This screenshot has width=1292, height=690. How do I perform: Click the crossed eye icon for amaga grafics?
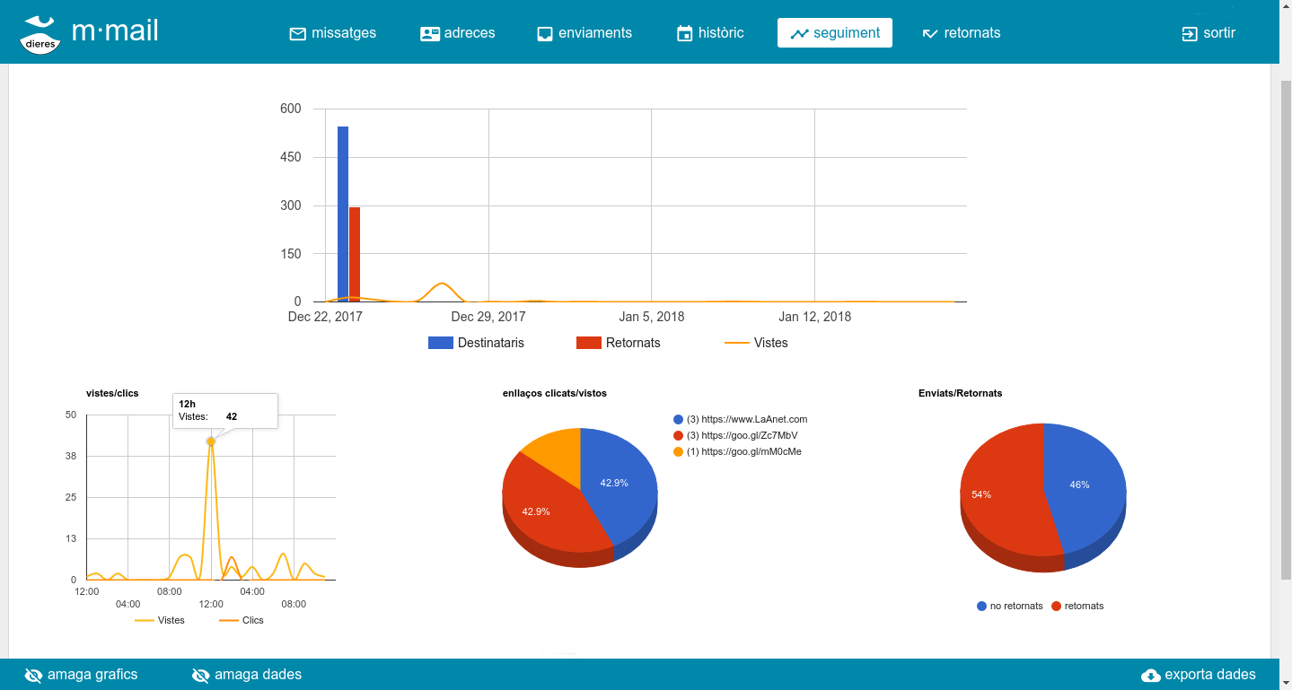click(x=33, y=675)
